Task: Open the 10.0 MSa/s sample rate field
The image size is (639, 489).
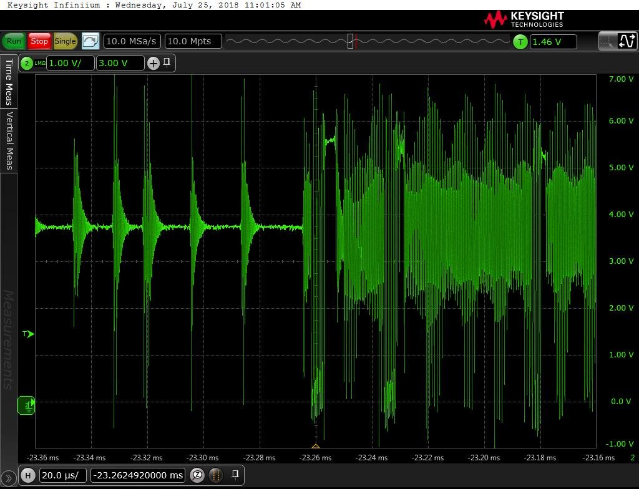Action: point(132,41)
